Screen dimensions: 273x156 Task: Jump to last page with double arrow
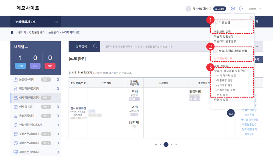(176, 144)
